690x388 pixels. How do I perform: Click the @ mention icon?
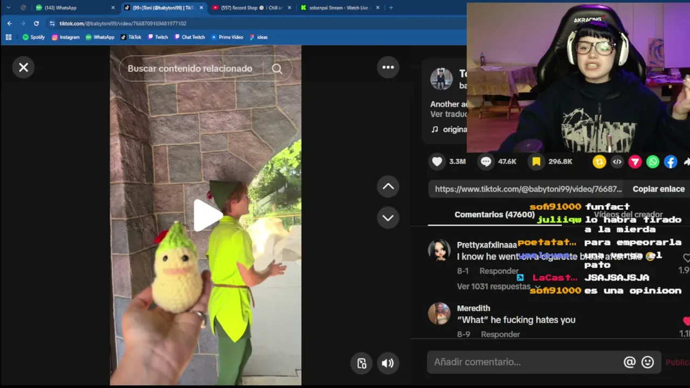[630, 362]
